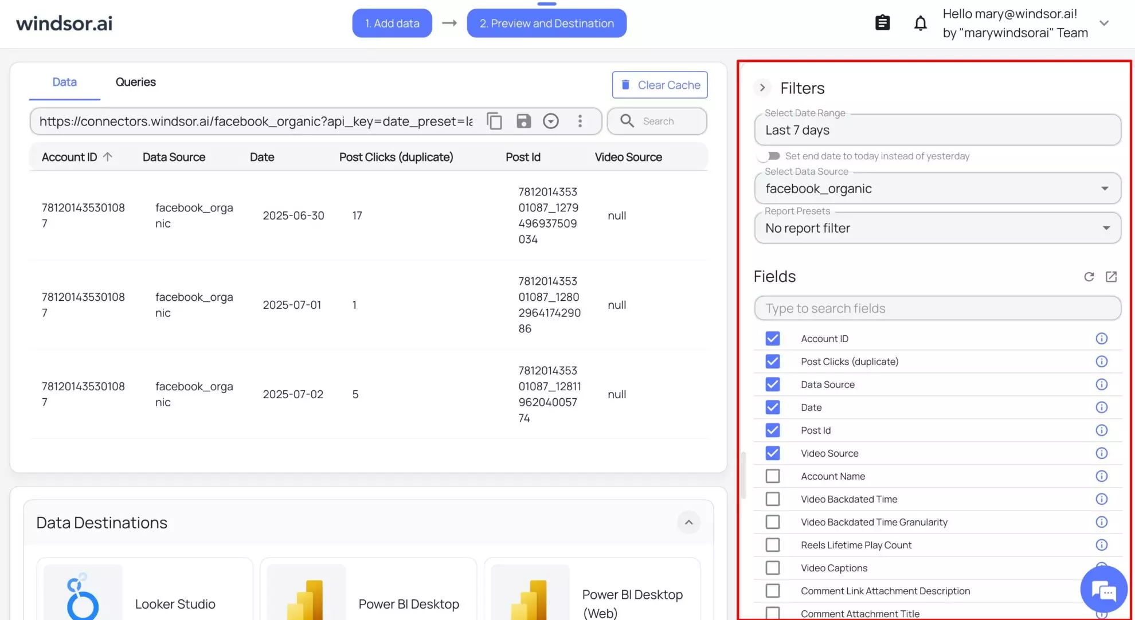The height and width of the screenshot is (620, 1135).
Task: Click the circled arrow icon beside the save icon
Action: [551, 121]
